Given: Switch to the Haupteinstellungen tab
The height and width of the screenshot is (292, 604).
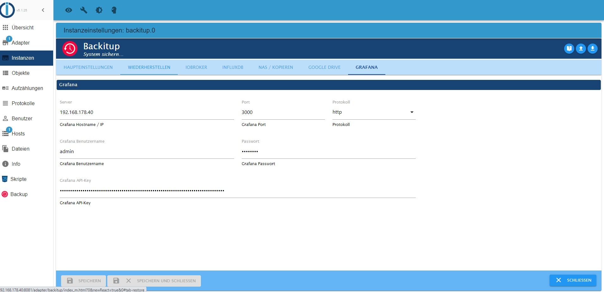Looking at the screenshot, I should tap(88, 67).
